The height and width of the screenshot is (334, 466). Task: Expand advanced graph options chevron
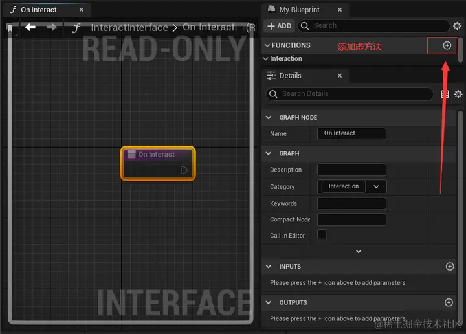[359, 251]
